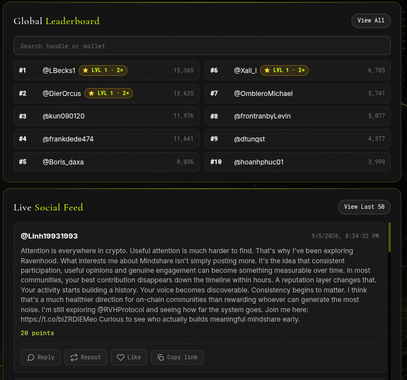Select the #7 @OmbleroMichael leaderboard row
Screen dimensions: 407x380
(298, 93)
